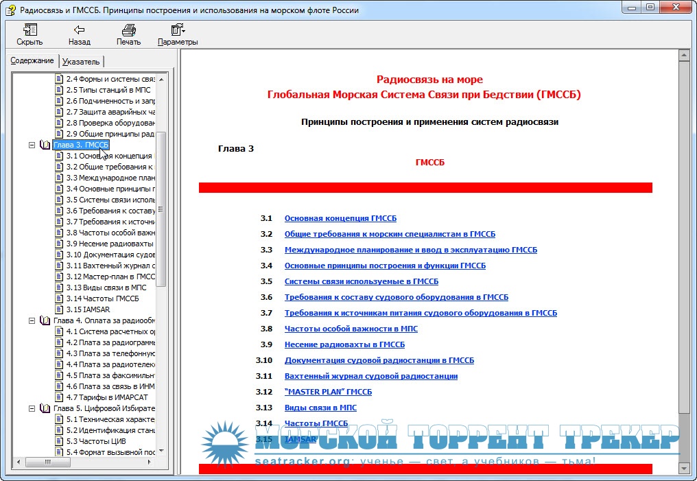The width and height of the screenshot is (697, 481).
Task: Select tree item 5.4 Формат вызывной
Action: 110,452
